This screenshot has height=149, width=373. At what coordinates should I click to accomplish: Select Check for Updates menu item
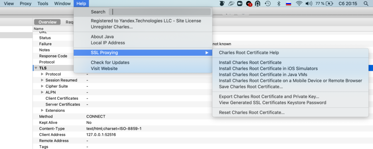pos(110,63)
